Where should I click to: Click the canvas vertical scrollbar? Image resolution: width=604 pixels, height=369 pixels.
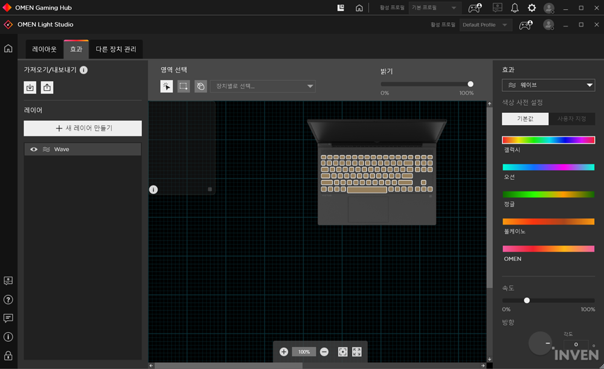coord(490,197)
